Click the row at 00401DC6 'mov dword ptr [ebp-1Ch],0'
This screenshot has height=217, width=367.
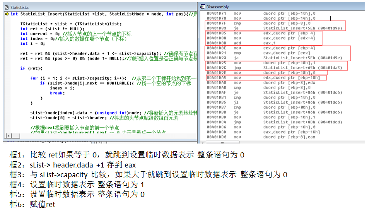(x=261, y=127)
